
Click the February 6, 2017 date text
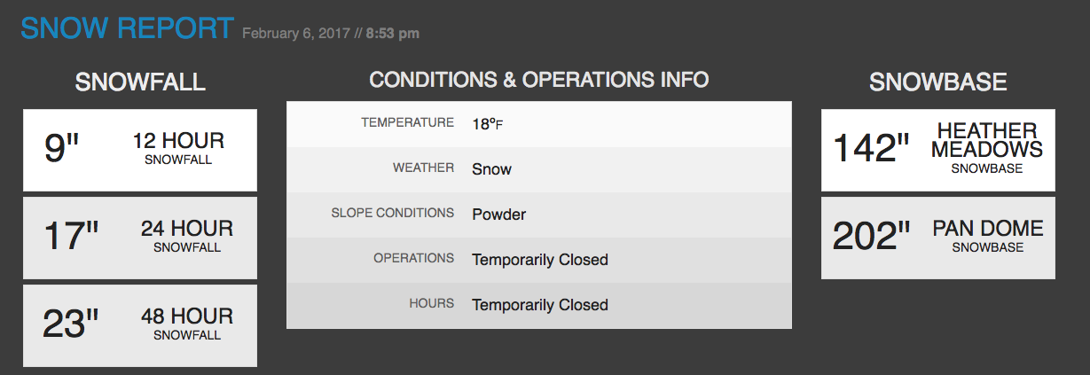295,34
